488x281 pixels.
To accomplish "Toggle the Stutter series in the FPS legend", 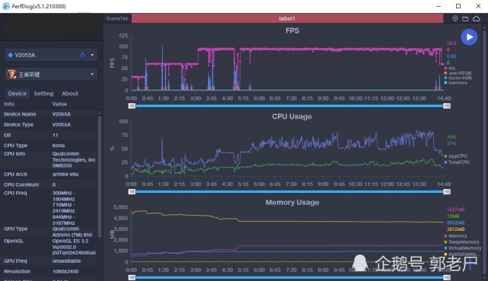I will pyautogui.click(x=458, y=78).
